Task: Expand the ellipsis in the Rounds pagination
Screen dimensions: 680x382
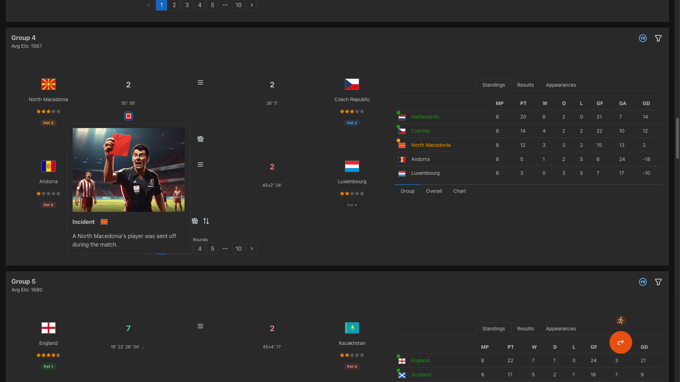Action: point(225,249)
